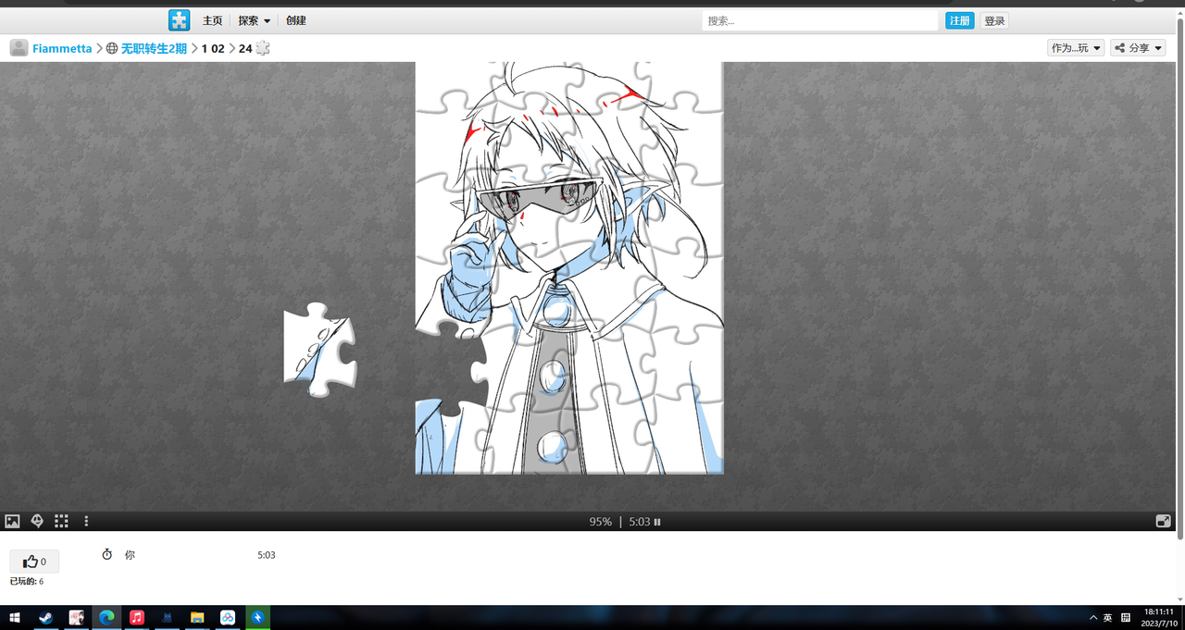
Task: Like the puzzle with the thumbs-up button
Action: click(x=34, y=562)
